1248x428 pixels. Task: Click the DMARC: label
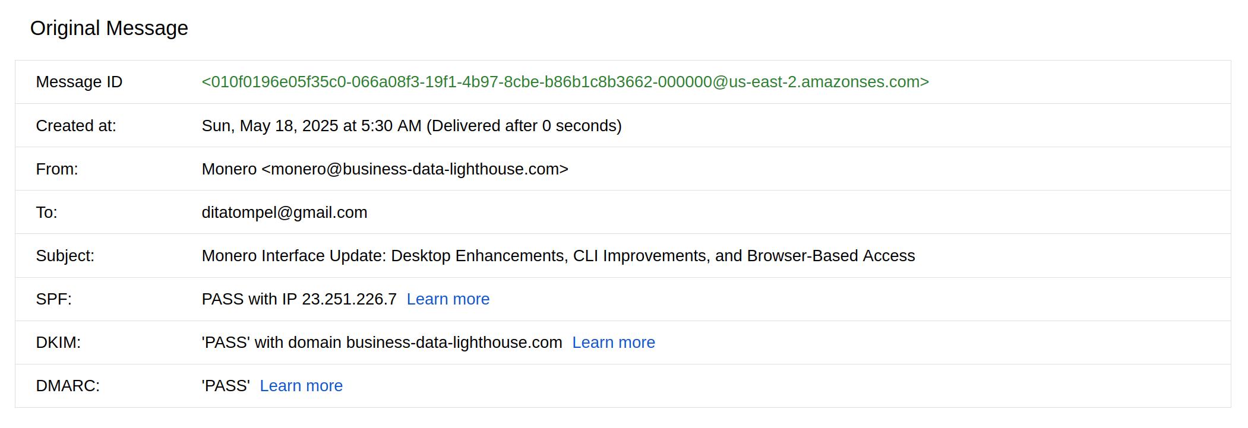coord(68,386)
